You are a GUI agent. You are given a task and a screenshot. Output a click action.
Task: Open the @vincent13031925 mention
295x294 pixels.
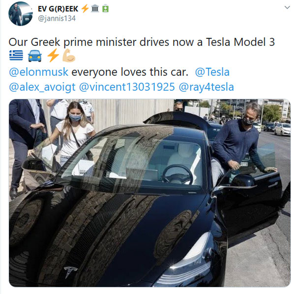[x=127, y=87]
